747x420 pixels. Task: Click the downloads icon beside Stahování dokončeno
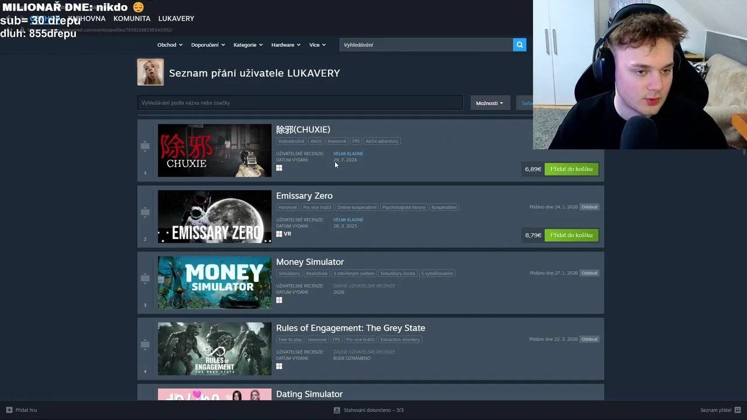[337, 410]
